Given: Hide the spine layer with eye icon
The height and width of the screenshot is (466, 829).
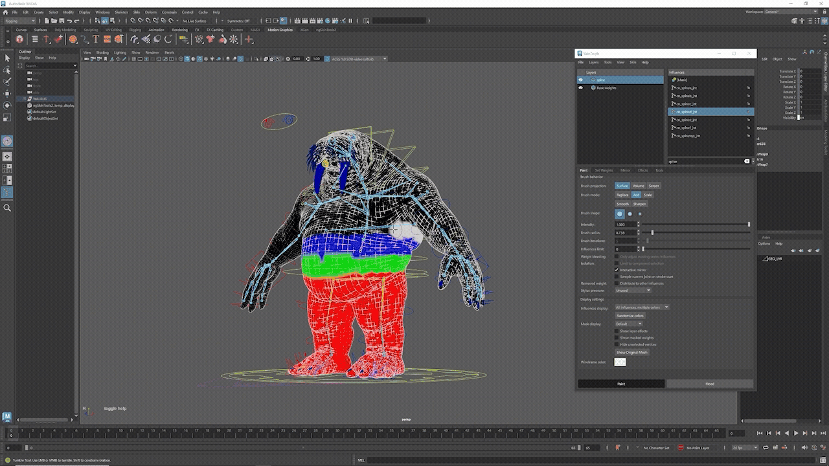Looking at the screenshot, I should 580,80.
